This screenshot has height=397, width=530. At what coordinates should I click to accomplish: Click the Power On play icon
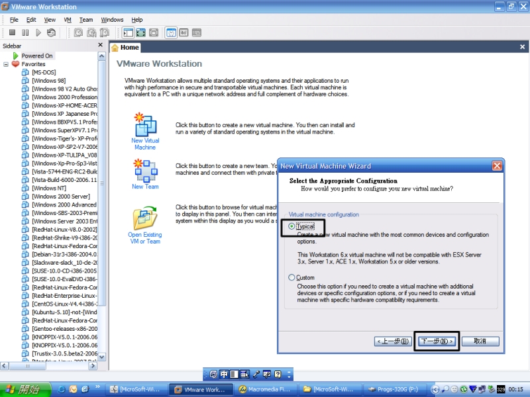point(38,32)
